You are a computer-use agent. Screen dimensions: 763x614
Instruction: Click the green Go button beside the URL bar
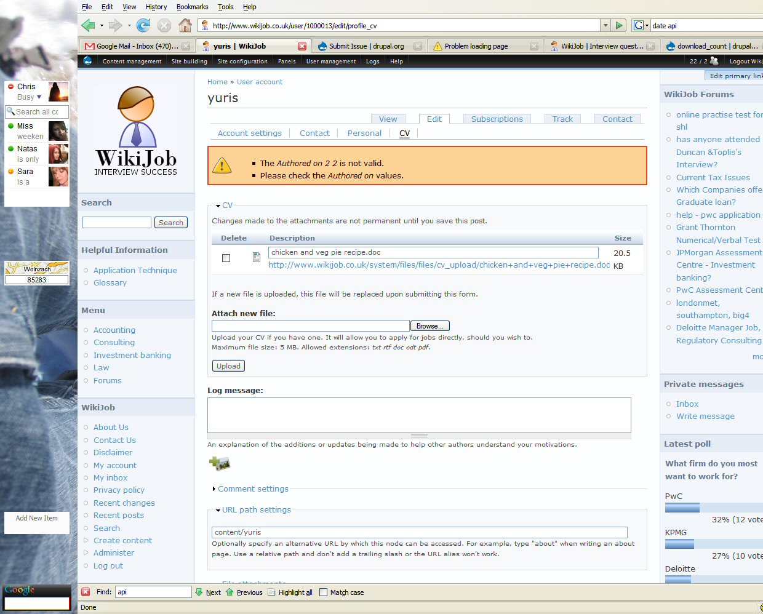(x=620, y=25)
